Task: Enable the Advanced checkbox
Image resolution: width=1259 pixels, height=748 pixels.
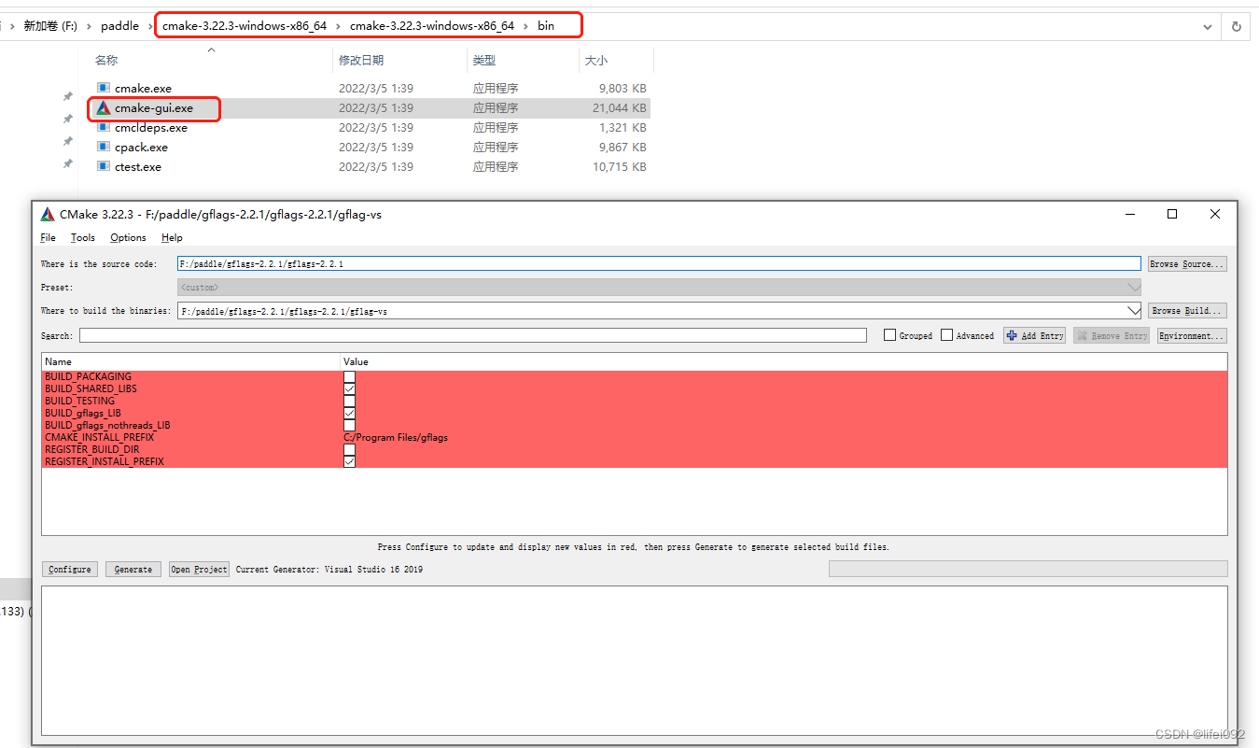Action: (x=947, y=335)
